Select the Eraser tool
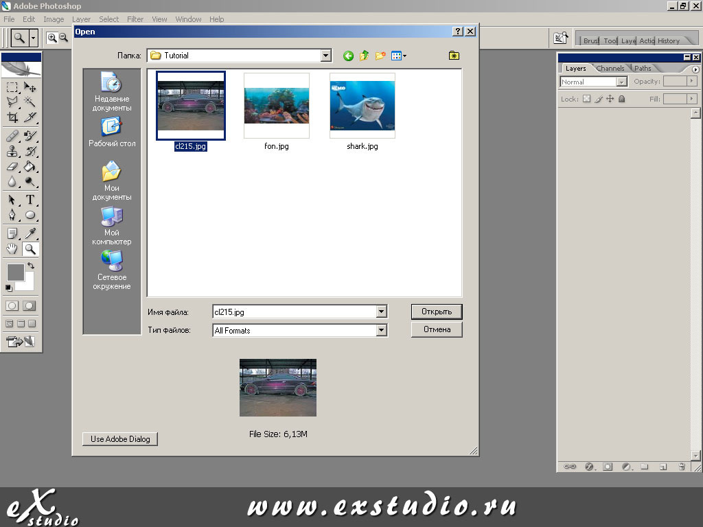 (x=12, y=167)
